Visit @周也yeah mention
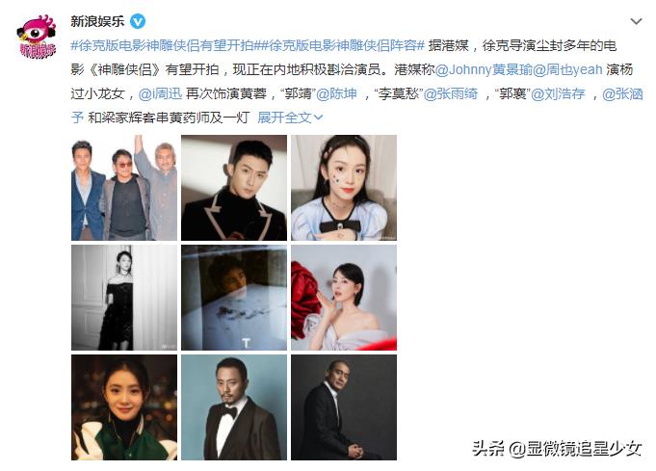Viewport: 656px width, 471px height. (567, 70)
